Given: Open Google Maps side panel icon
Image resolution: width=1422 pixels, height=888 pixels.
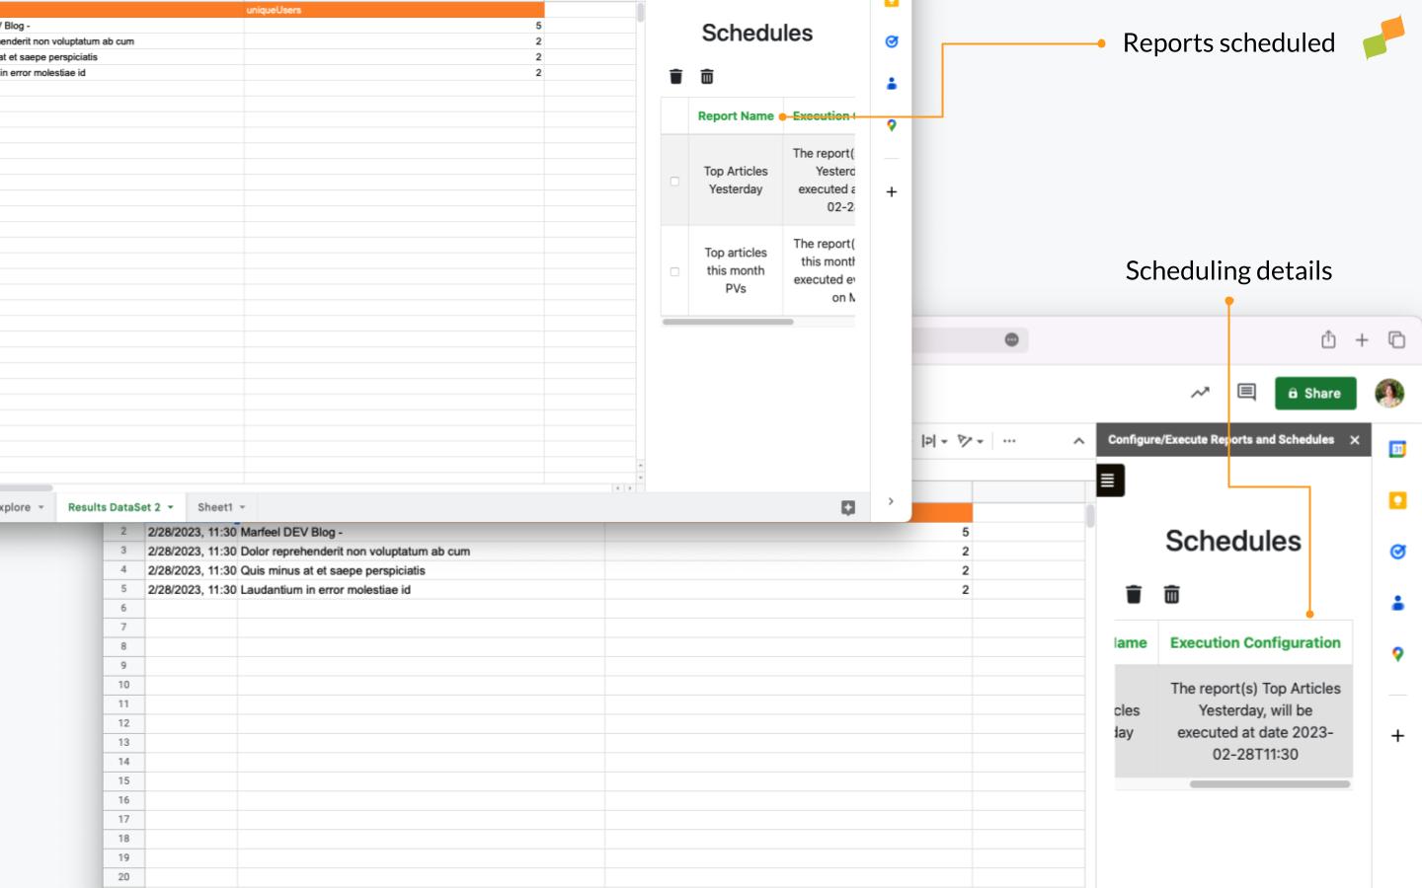Looking at the screenshot, I should 1397,653.
